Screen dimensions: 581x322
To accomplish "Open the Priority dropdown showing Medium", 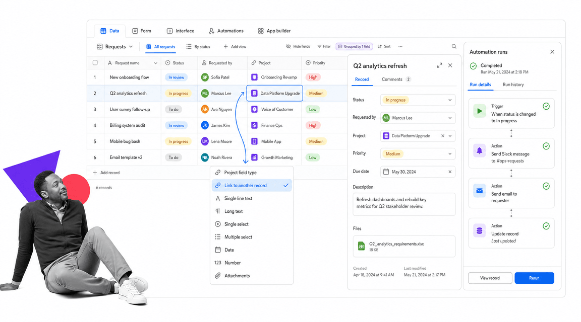I will pyautogui.click(x=418, y=154).
